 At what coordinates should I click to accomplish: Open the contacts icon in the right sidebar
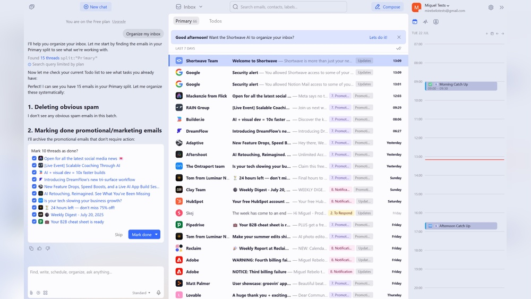coord(436,22)
